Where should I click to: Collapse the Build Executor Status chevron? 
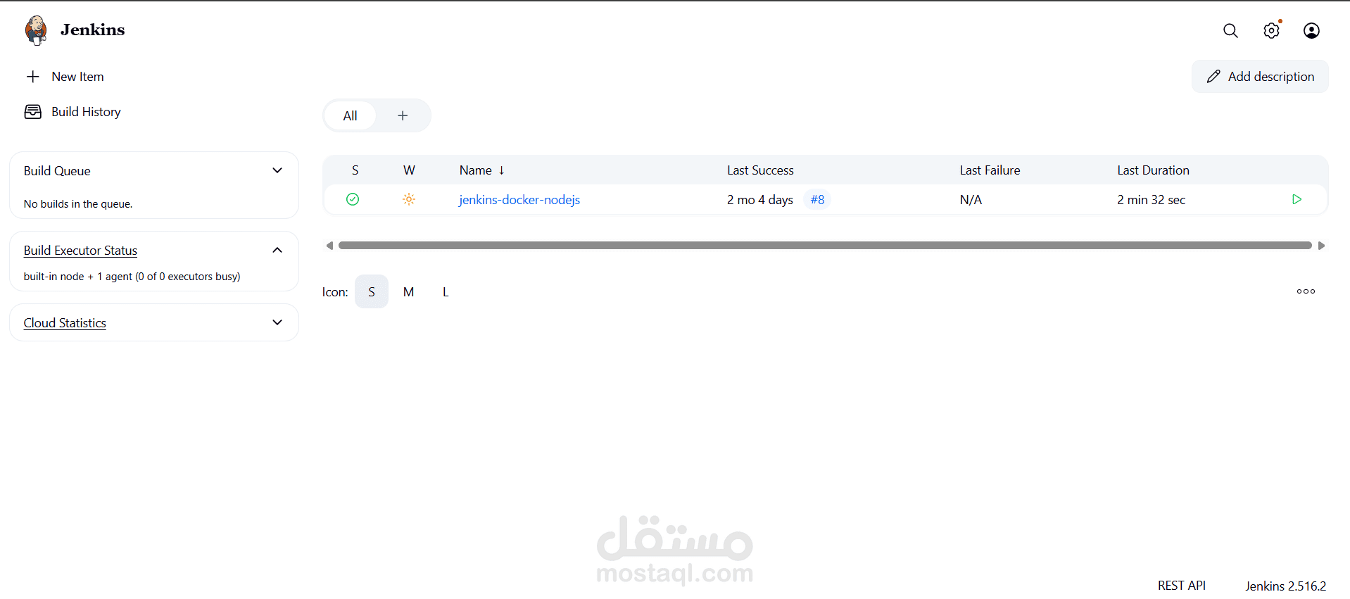(x=277, y=250)
